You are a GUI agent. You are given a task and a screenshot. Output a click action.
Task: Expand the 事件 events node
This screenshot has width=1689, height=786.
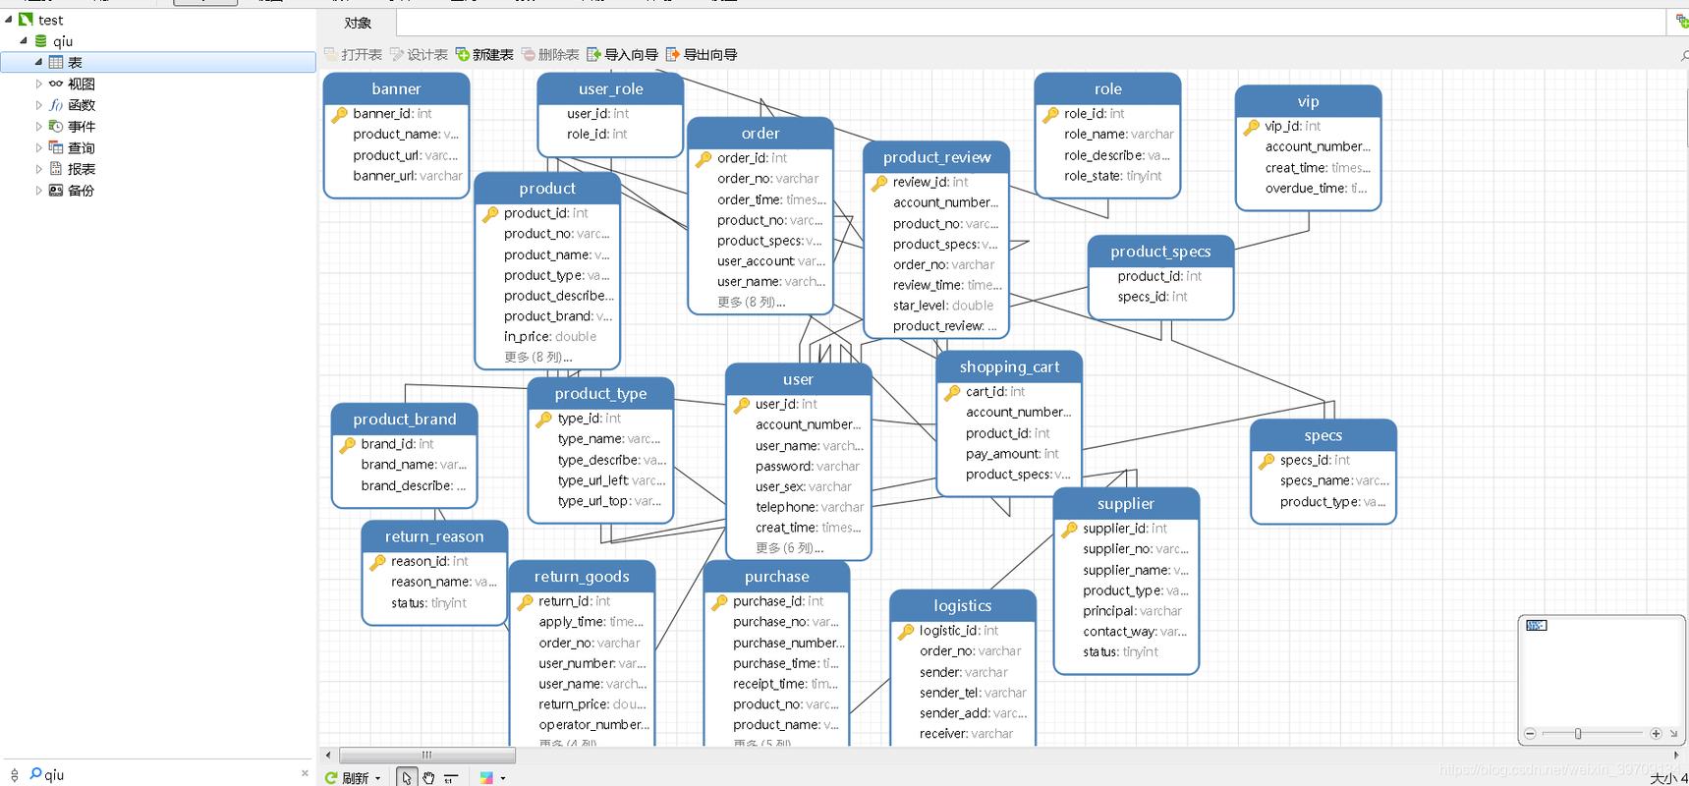click(x=39, y=126)
